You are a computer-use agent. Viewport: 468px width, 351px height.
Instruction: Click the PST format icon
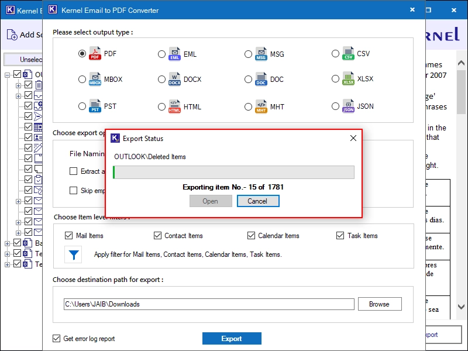pyautogui.click(x=95, y=106)
